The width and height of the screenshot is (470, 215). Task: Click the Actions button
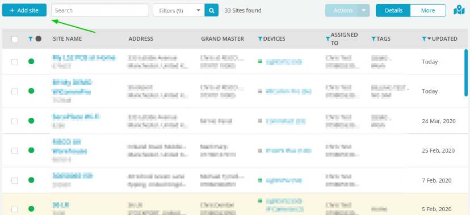coord(341,10)
